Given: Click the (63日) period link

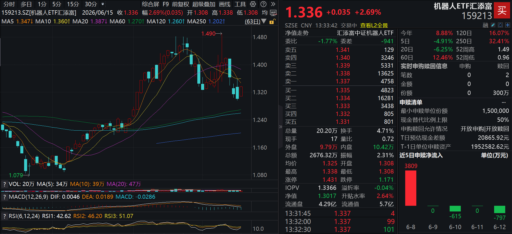Looking at the screenshot, I should (252, 21).
